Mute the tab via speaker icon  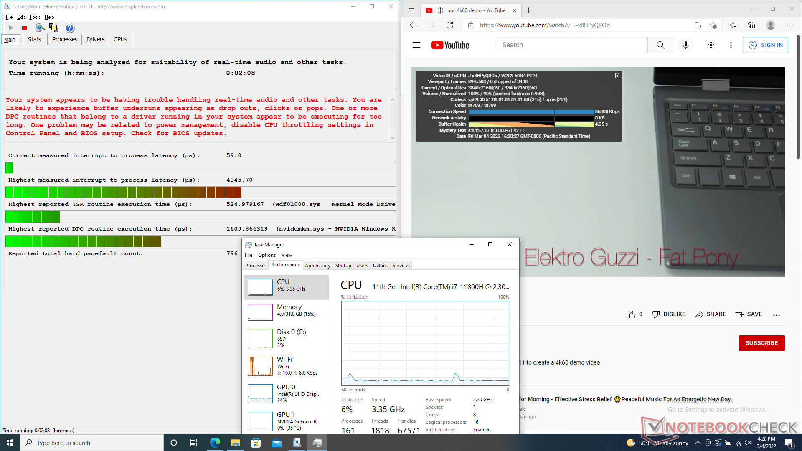[x=439, y=10]
